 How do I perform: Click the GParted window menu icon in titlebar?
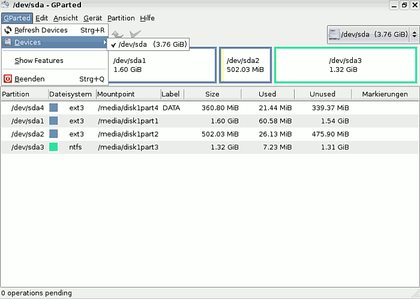[5, 5]
